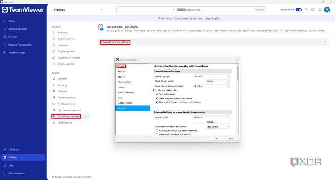Open the Feedback option in sidebar
Viewport: 335px width, 180px height.
[14, 150]
